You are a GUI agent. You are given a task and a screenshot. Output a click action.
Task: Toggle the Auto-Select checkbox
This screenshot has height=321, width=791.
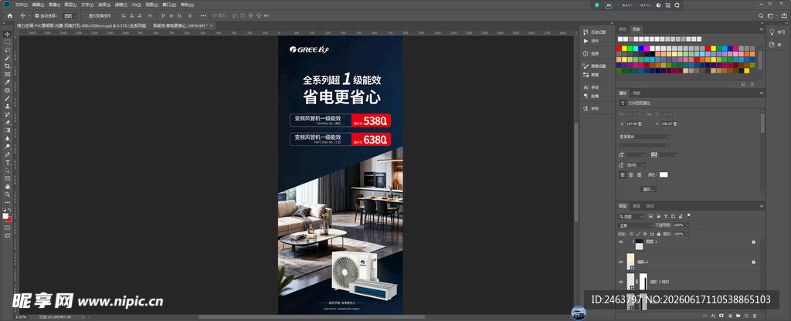click(x=37, y=15)
